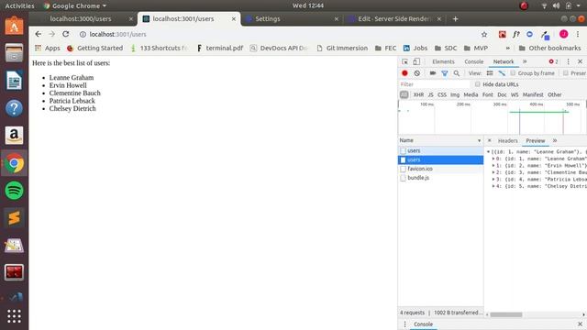
Task: Switch to the Elements panel
Action: 443,61
